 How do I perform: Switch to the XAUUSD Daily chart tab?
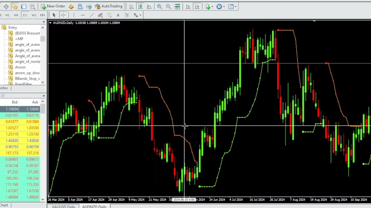pos(63,206)
